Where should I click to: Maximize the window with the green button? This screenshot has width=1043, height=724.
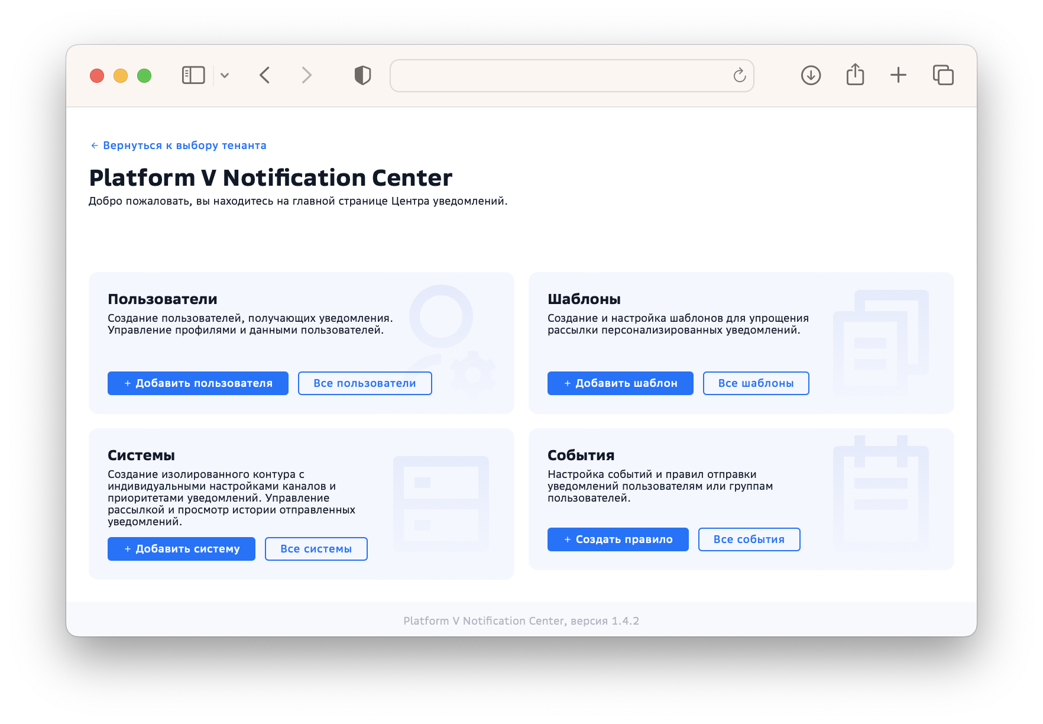(x=144, y=76)
